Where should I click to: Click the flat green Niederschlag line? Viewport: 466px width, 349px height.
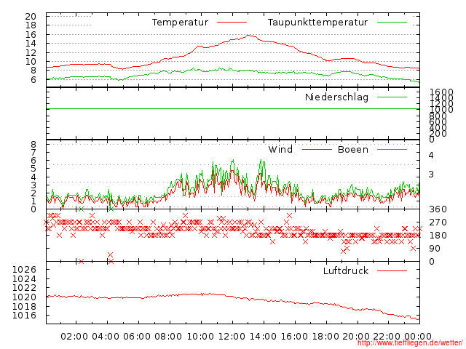click(233, 109)
